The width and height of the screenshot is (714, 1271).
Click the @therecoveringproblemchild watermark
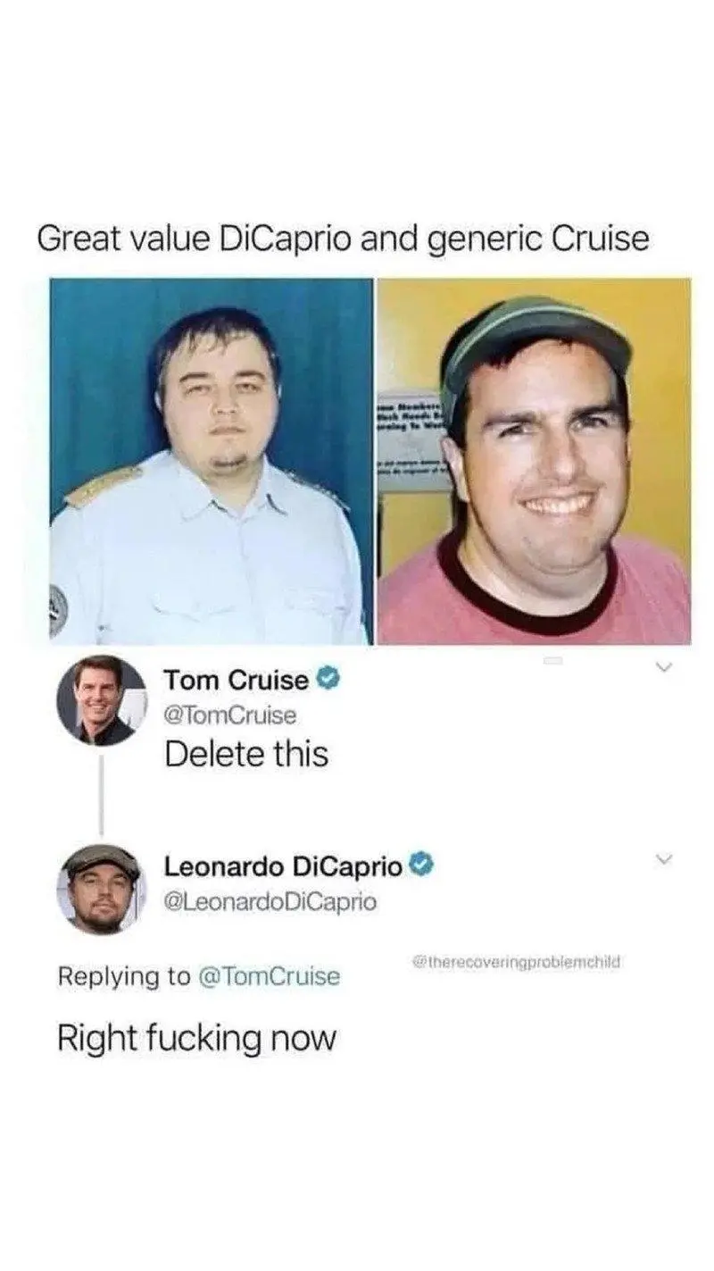click(x=516, y=962)
